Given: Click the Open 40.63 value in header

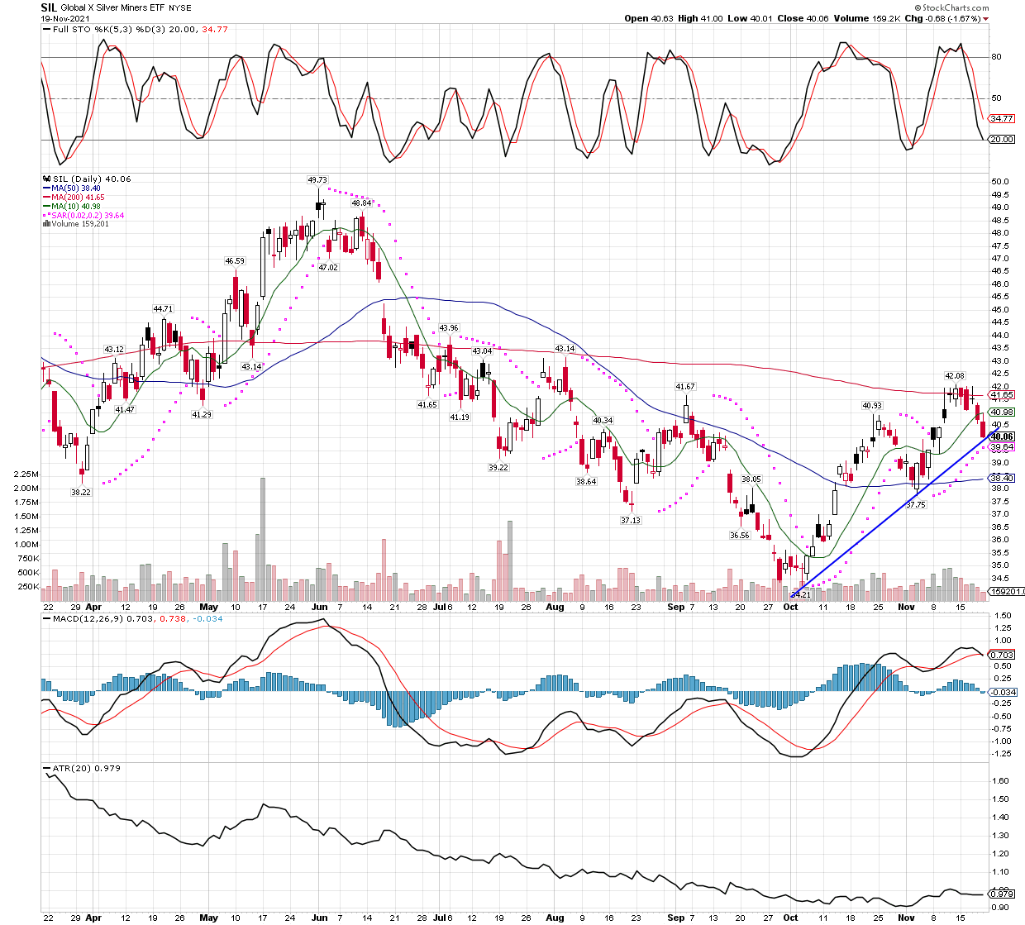Looking at the screenshot, I should [649, 18].
